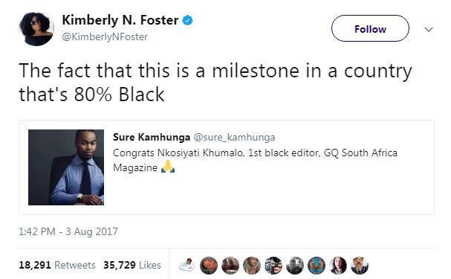Click the seventh liker avatar, blue emblem
This screenshot has height=279, width=451.
point(317,265)
